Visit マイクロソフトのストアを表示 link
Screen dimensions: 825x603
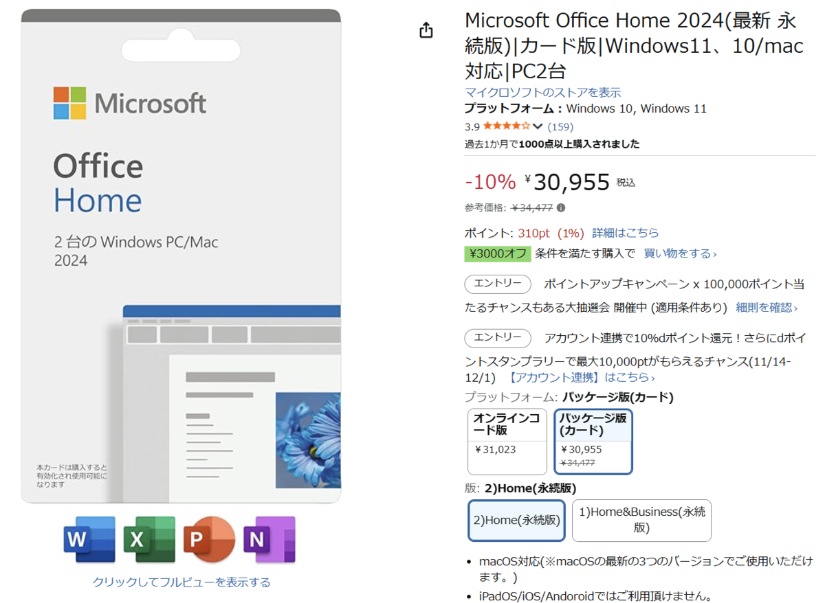click(542, 92)
